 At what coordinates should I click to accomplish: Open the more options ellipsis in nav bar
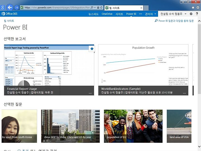coord(140,14)
